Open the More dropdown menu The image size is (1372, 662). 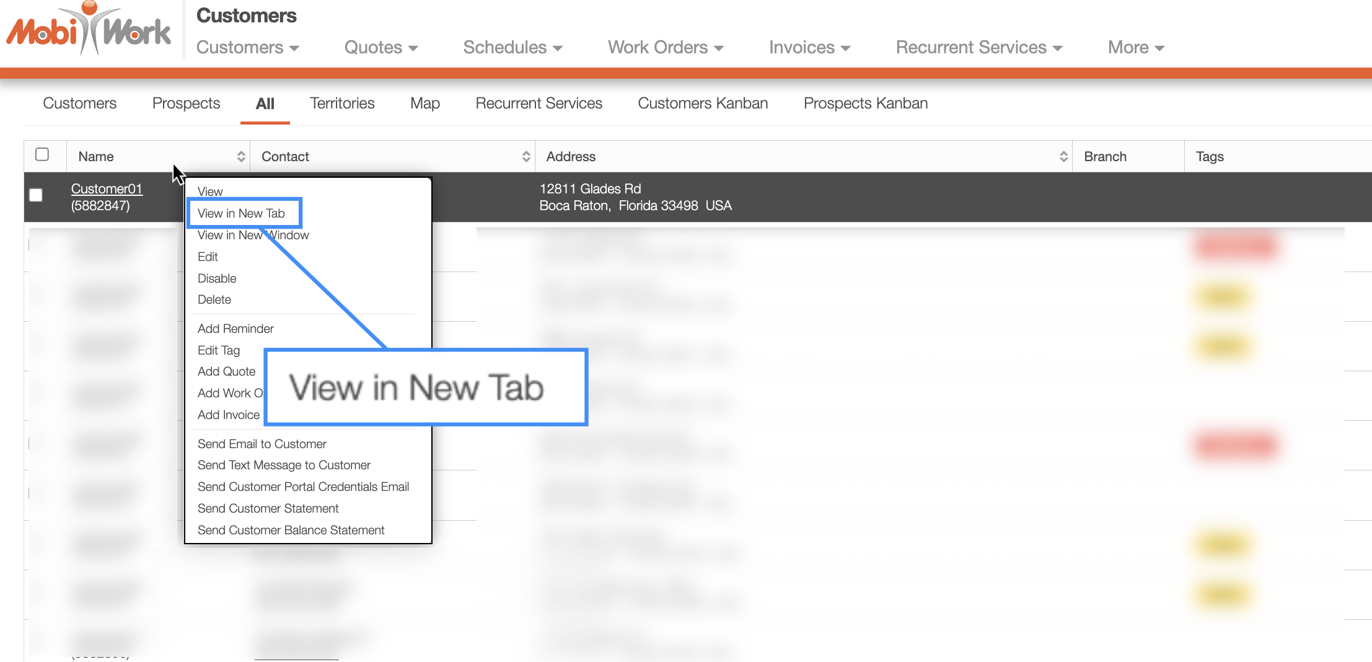[1136, 47]
